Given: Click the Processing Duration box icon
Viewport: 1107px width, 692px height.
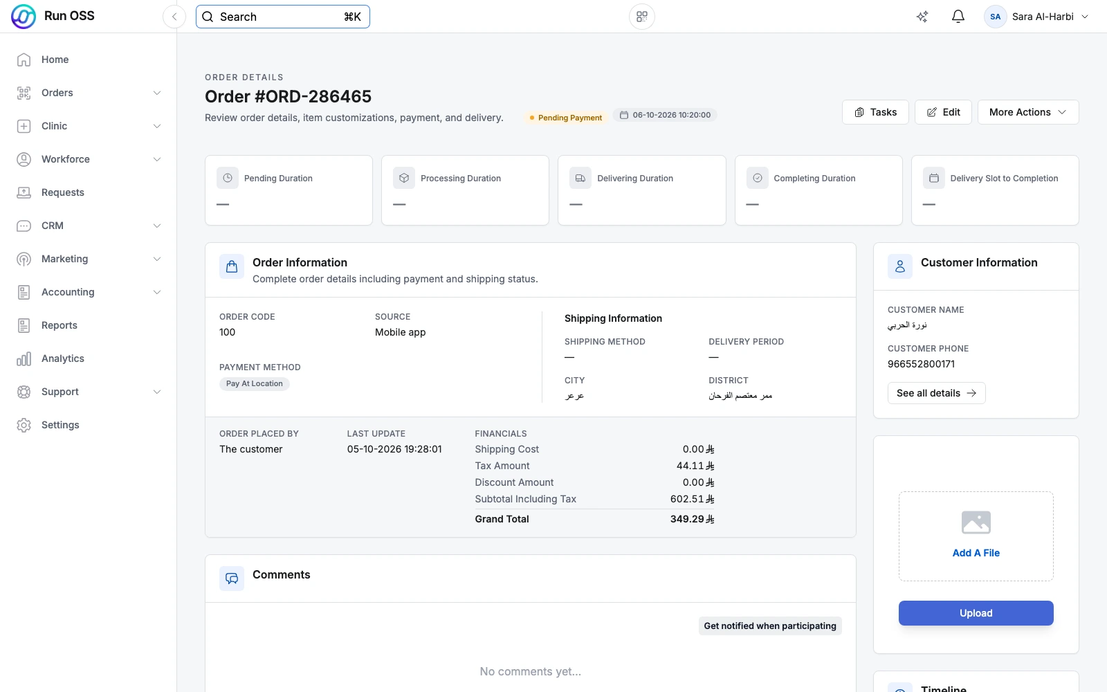Looking at the screenshot, I should 404,178.
